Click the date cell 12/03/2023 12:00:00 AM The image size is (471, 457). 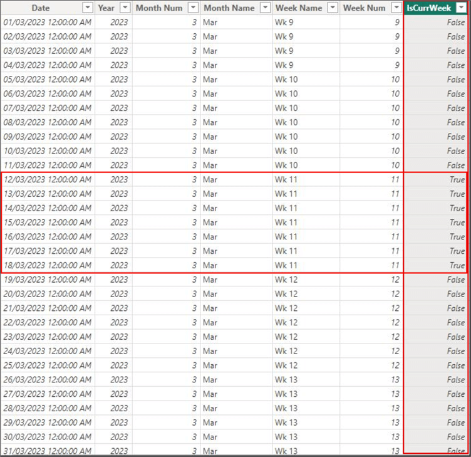(48, 179)
